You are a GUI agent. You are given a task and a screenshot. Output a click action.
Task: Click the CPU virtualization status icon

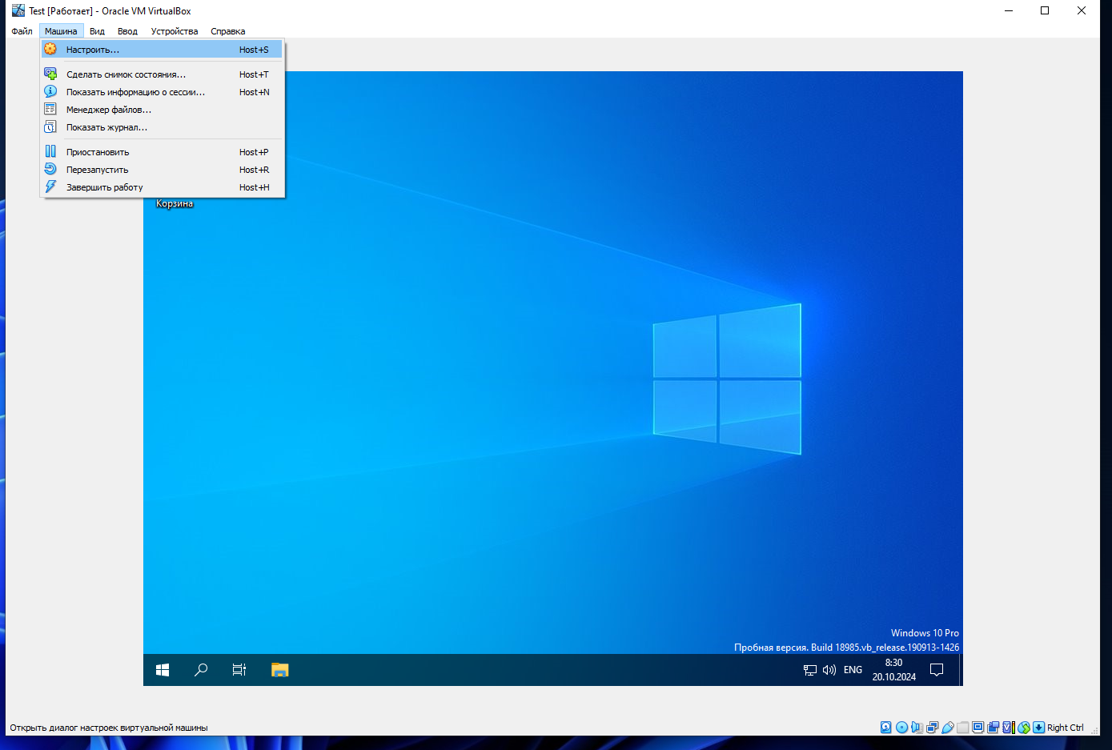click(x=1009, y=728)
